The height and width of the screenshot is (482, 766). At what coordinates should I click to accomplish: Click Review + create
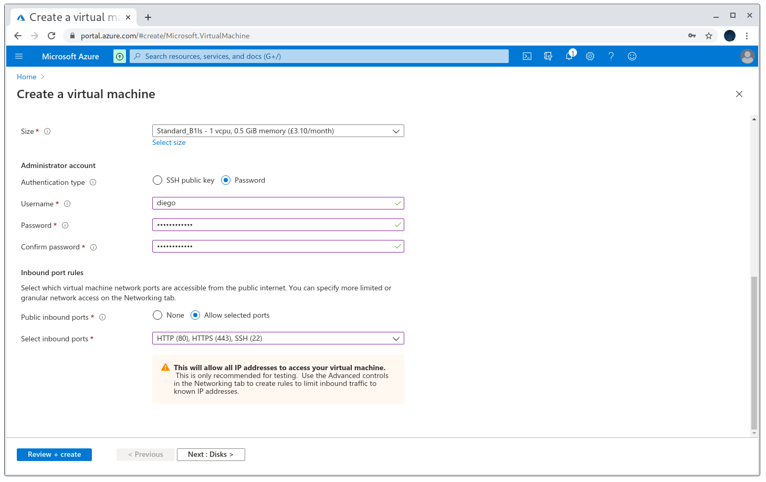tap(54, 455)
